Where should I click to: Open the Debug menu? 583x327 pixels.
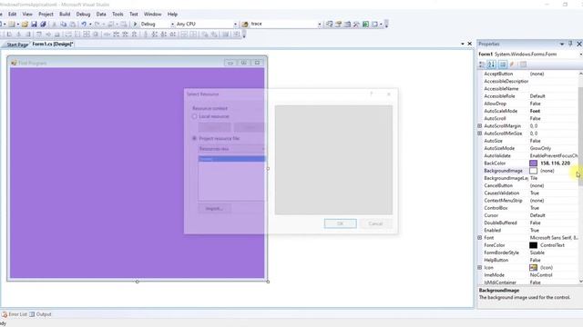(83, 15)
